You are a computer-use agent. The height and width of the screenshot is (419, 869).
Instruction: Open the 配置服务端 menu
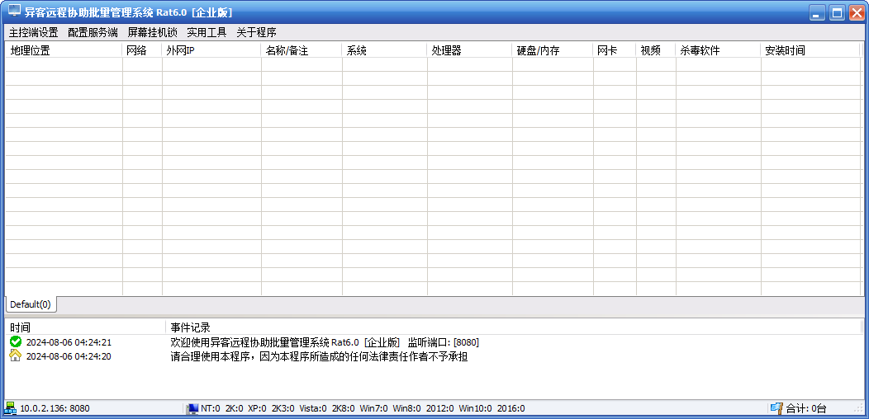coord(93,32)
